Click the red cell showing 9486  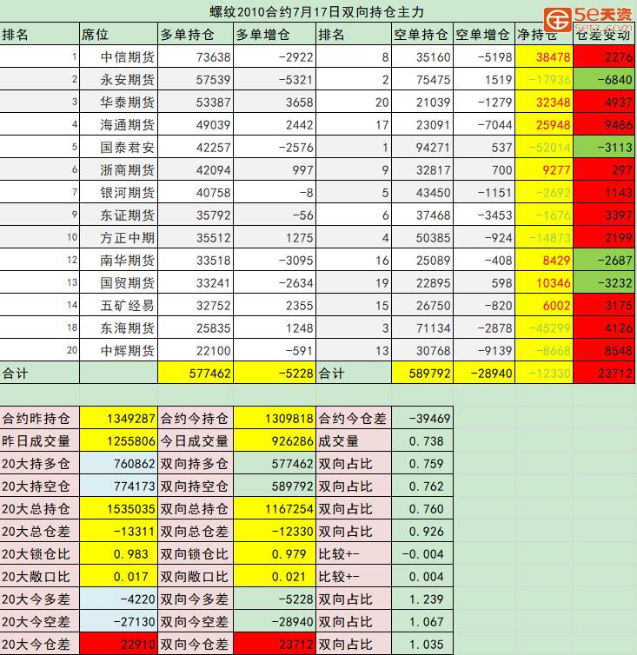pyautogui.click(x=605, y=125)
